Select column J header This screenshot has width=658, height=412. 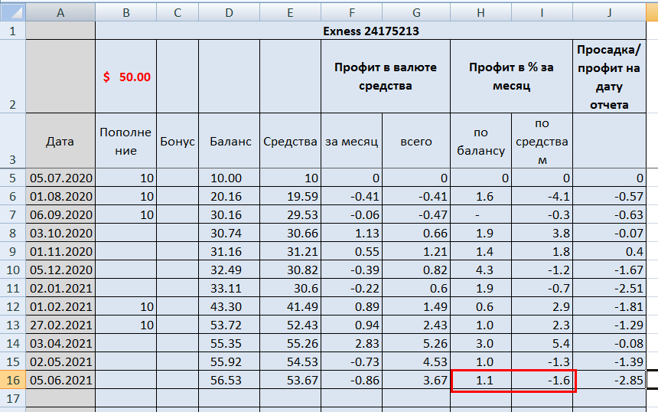(x=609, y=12)
